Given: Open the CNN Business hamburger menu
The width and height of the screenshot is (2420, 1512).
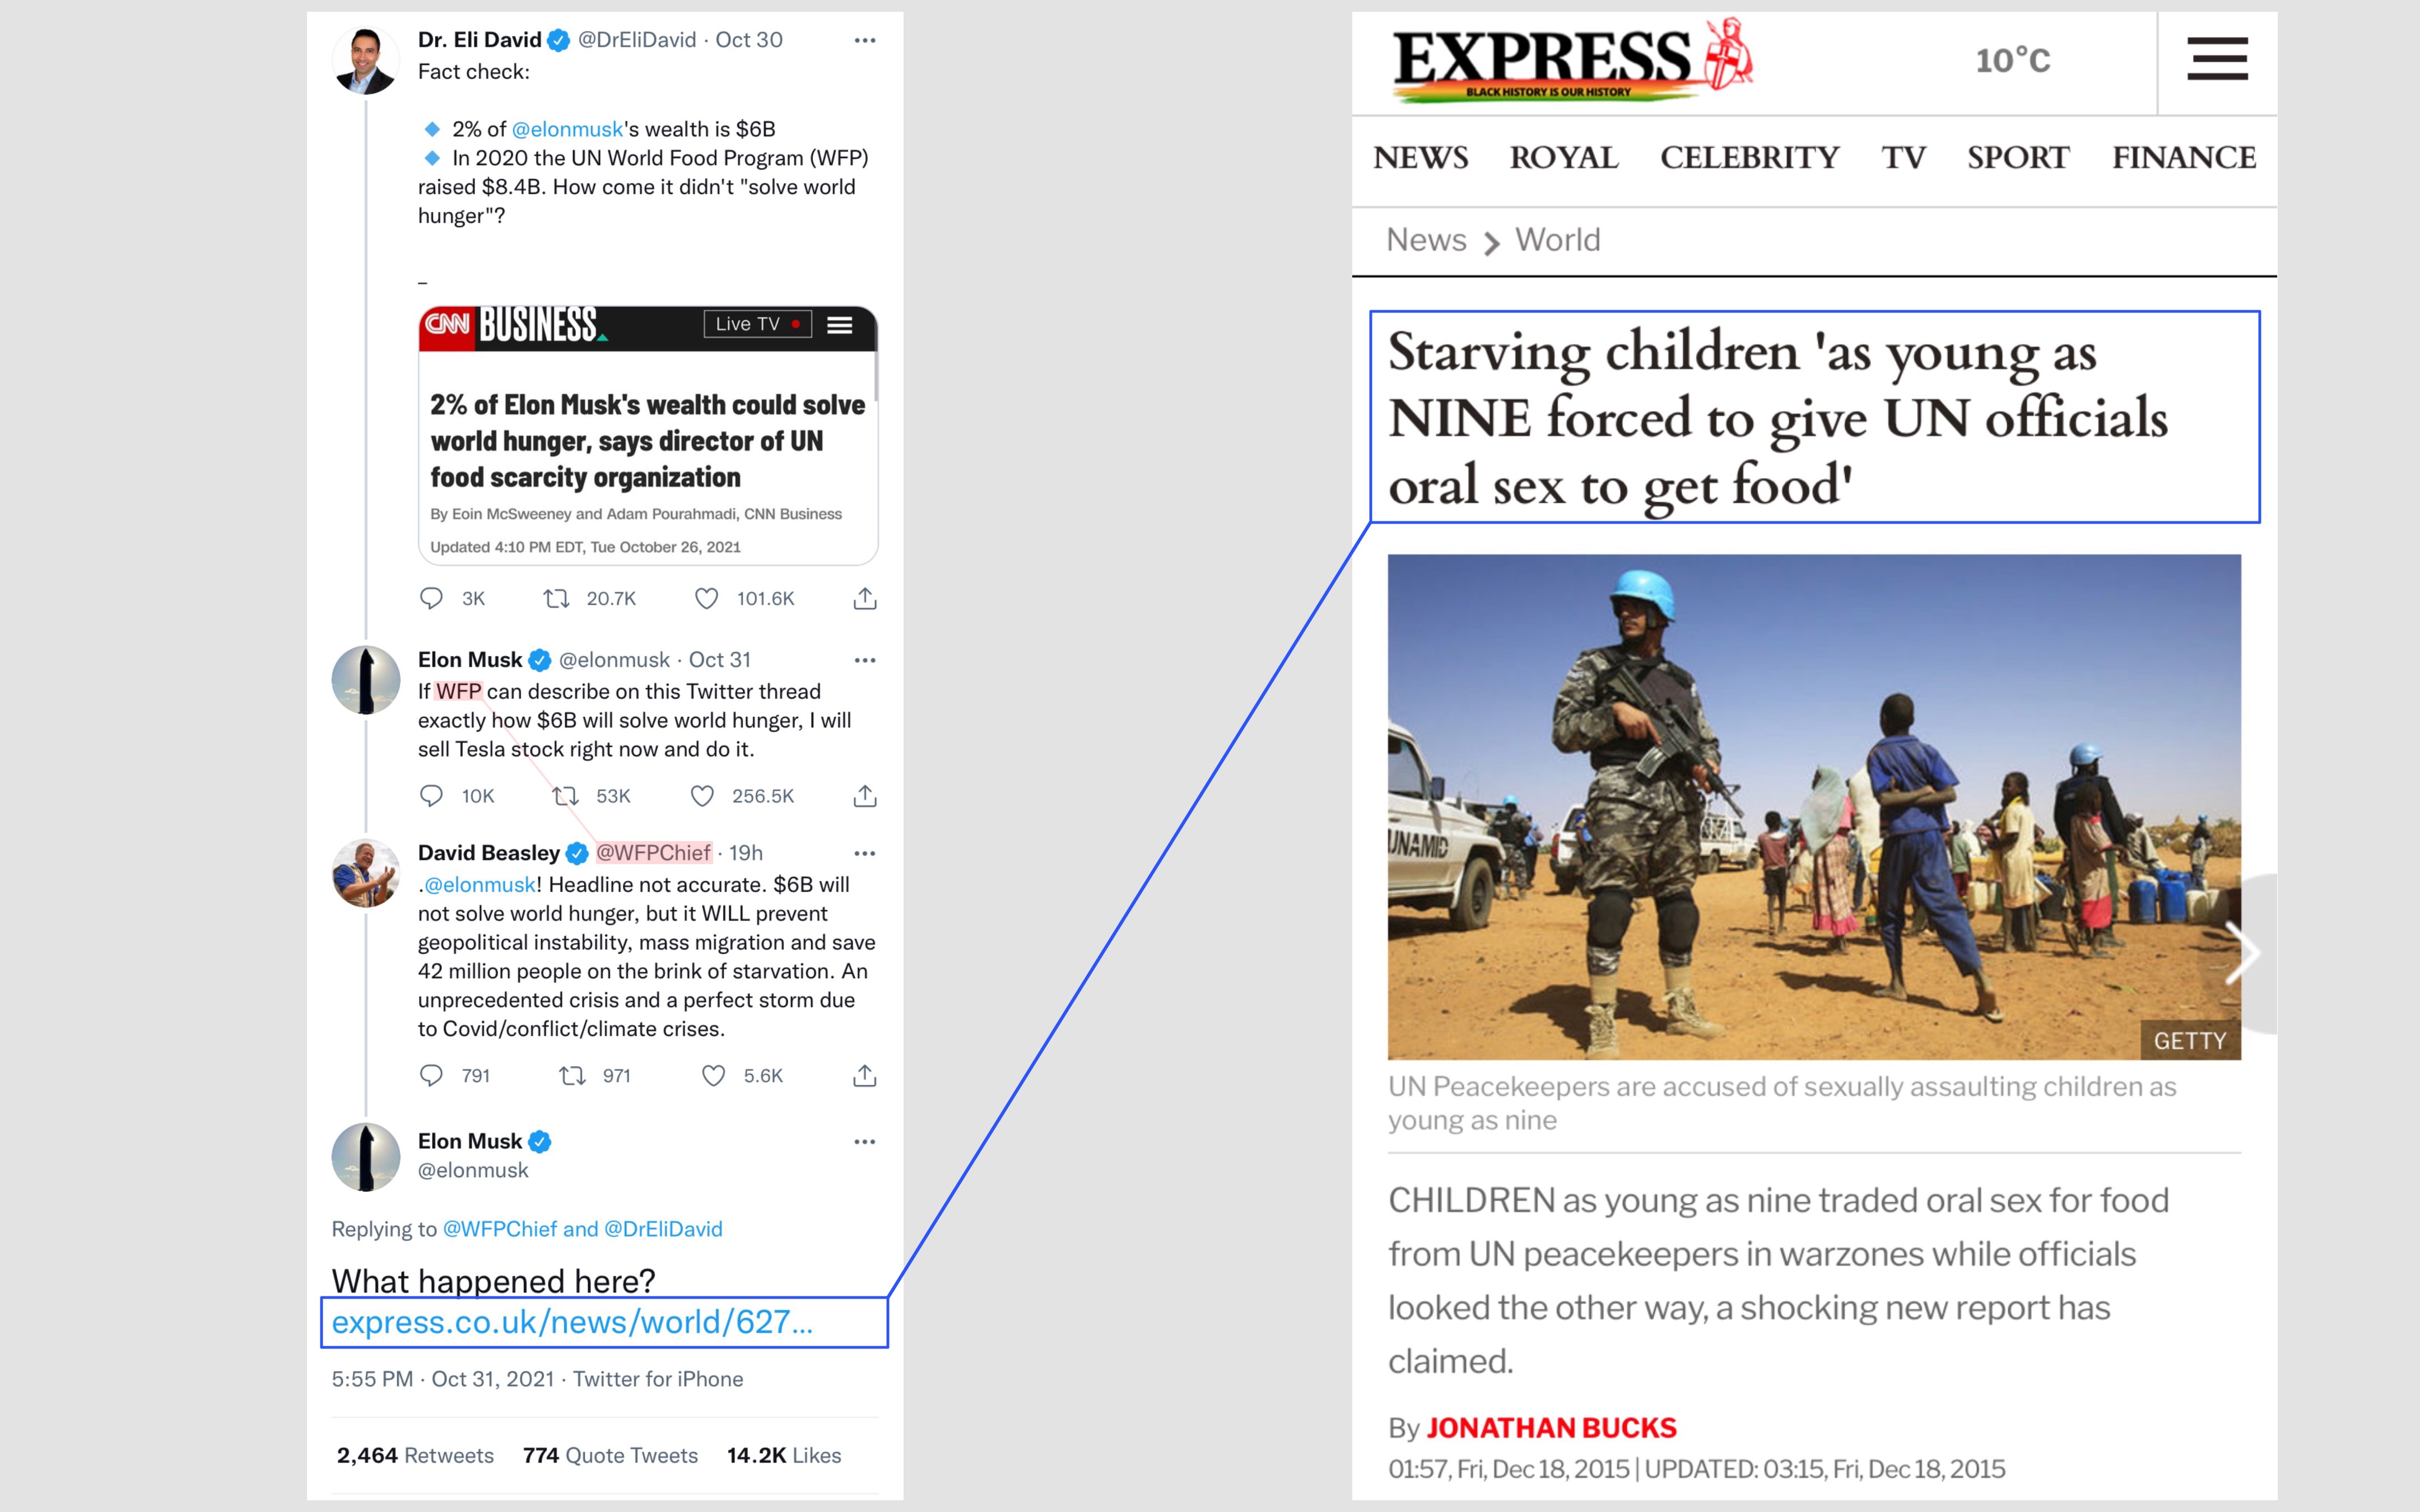Looking at the screenshot, I should [x=840, y=325].
